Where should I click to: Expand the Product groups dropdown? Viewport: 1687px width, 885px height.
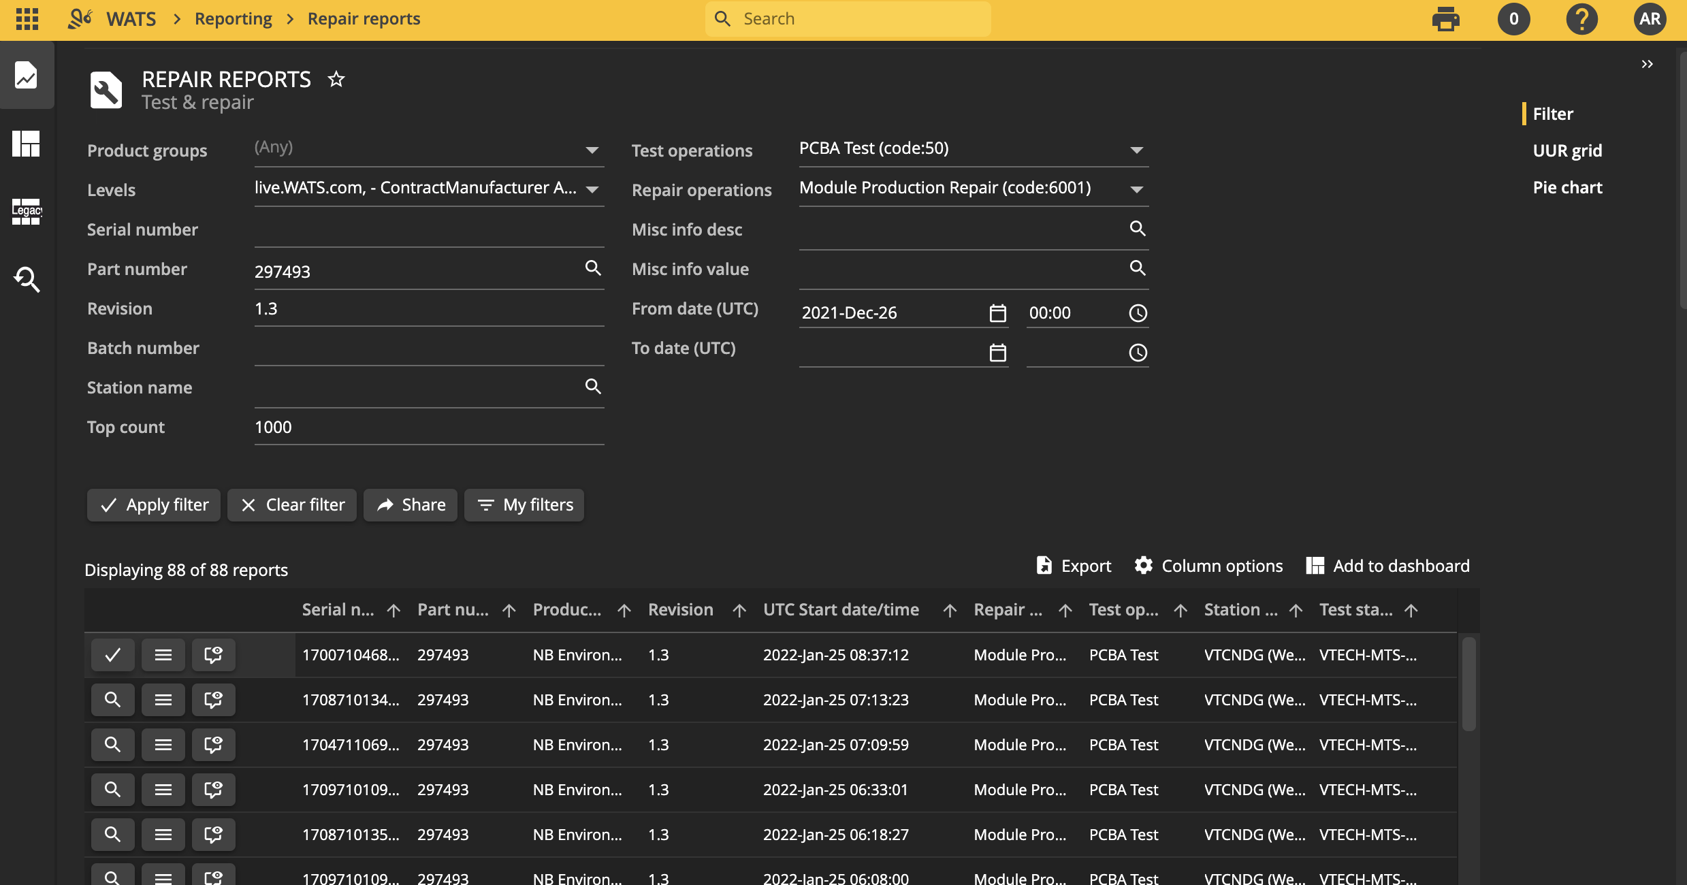[592, 150]
